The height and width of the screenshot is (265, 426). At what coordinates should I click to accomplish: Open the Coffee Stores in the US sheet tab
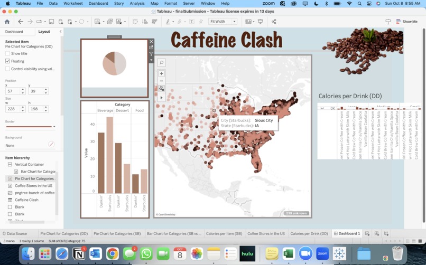[266, 233]
